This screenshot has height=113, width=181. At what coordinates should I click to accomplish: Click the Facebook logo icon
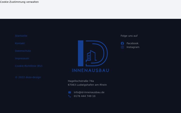(122, 43)
